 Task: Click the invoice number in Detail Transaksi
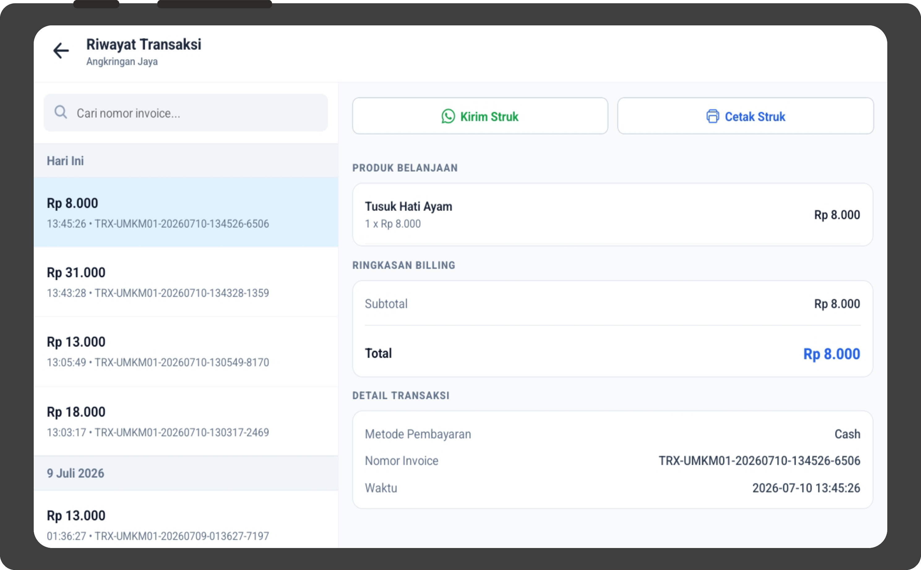tap(759, 461)
